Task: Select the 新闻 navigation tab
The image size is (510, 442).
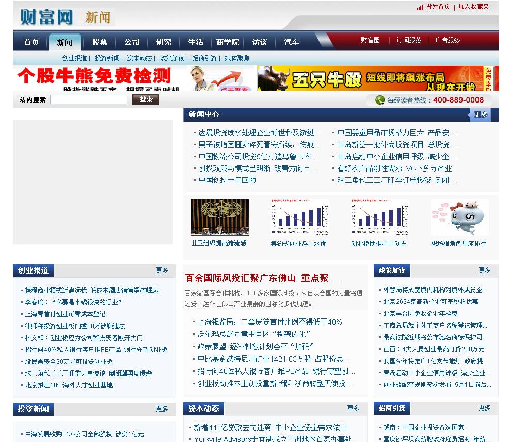Action: click(x=65, y=42)
